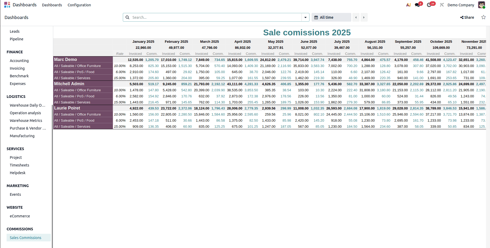Image resolution: width=490 pixels, height=248 pixels.
Task: Open the Accounting dashboard link
Action: coord(19,61)
